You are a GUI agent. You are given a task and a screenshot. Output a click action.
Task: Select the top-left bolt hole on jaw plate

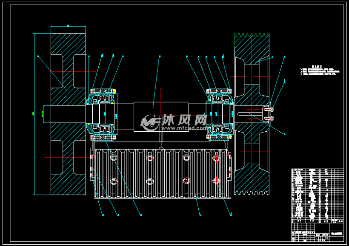113,158
